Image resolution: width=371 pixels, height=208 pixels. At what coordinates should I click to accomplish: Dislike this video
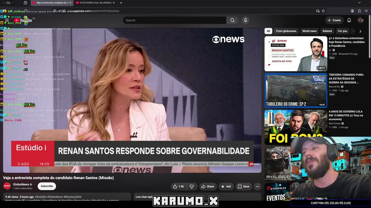coord(192,187)
